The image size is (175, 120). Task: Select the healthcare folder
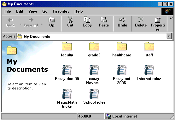click(x=122, y=49)
